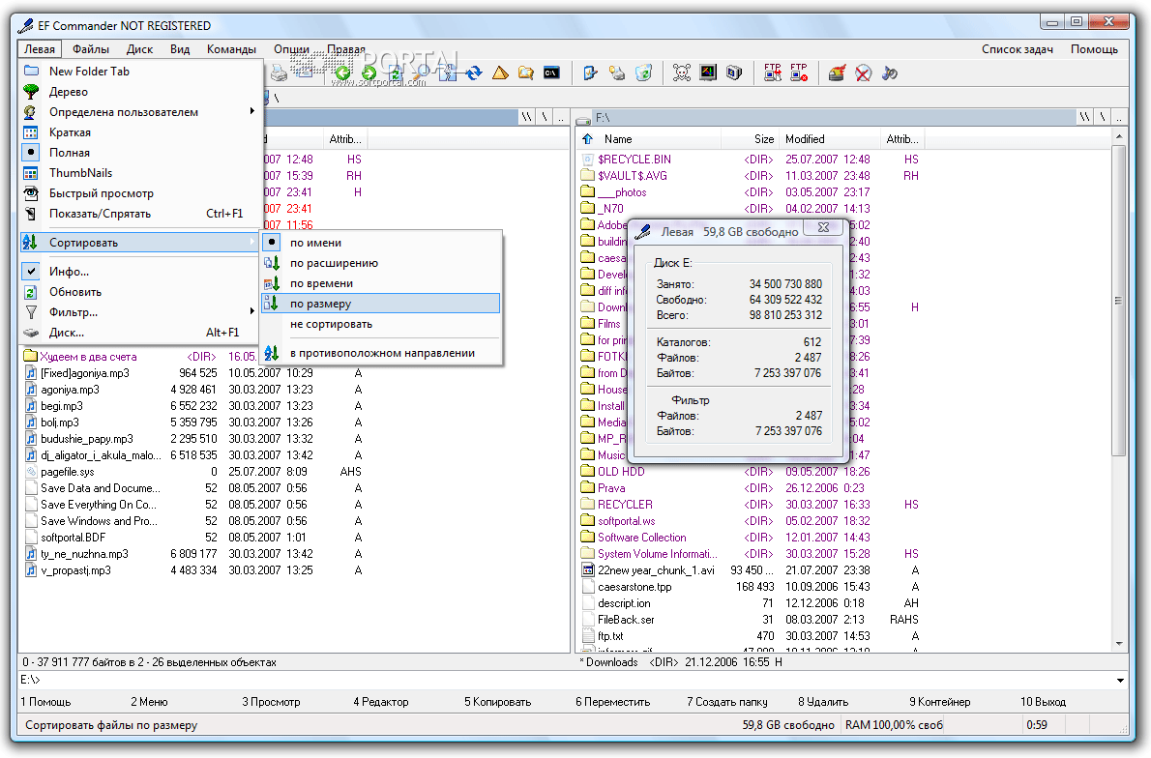The width and height of the screenshot is (1151, 758).
Task: Open the Помощь menu
Action: [x=1094, y=49]
